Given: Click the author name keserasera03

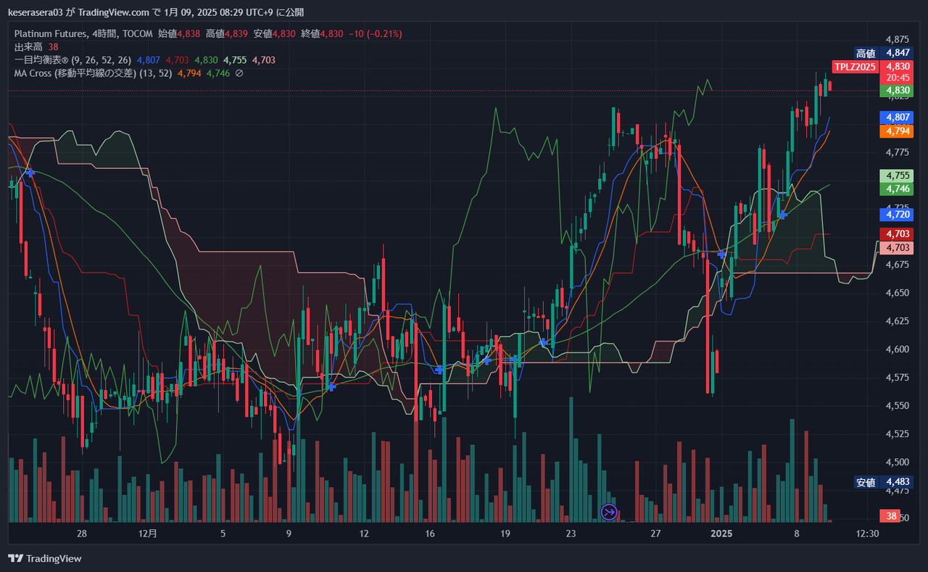Looking at the screenshot, I should [36, 12].
